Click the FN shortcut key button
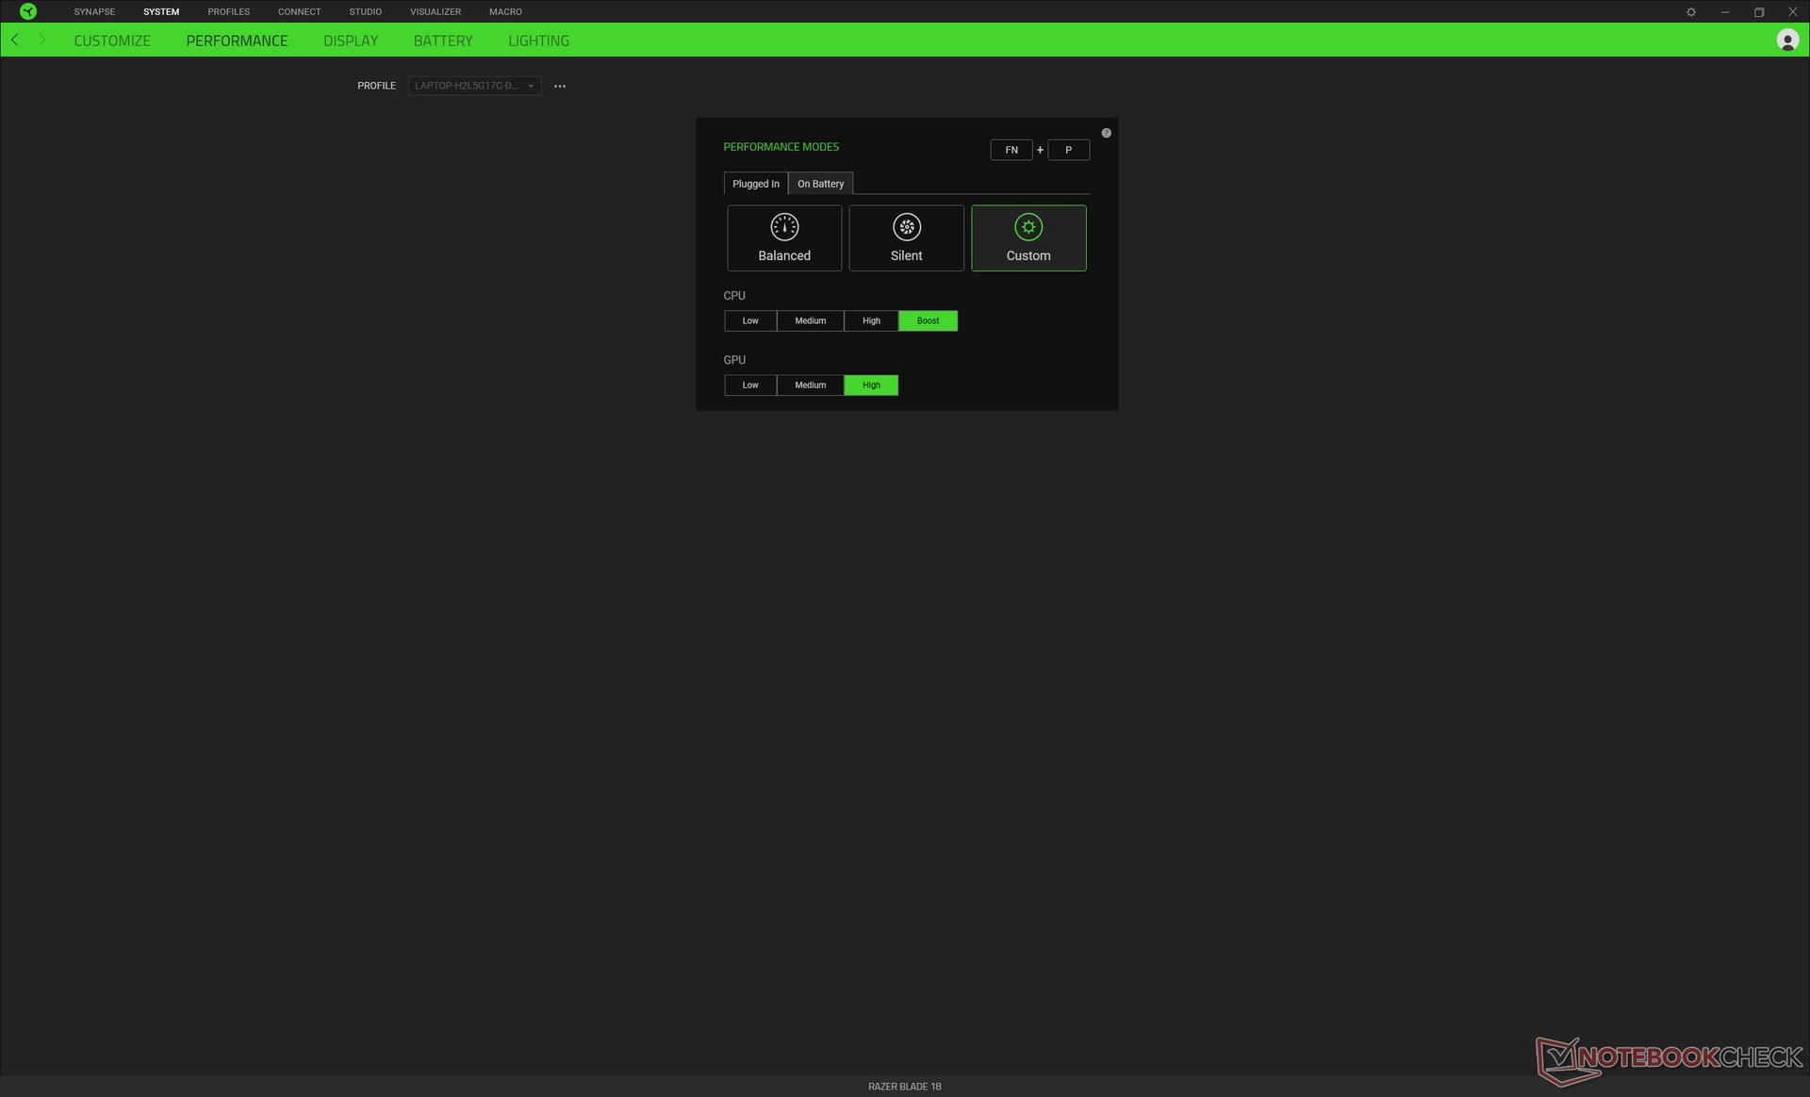 tap(1011, 149)
